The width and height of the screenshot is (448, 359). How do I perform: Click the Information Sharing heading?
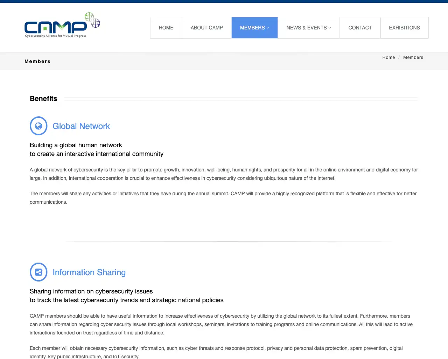89,272
